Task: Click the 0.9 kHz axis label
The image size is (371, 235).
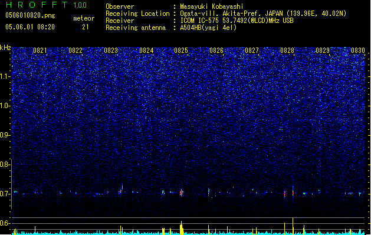Action: (5, 135)
